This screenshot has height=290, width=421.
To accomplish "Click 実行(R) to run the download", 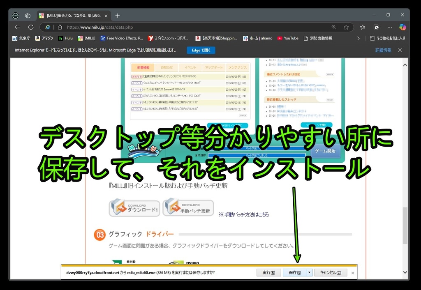I will tap(269, 273).
